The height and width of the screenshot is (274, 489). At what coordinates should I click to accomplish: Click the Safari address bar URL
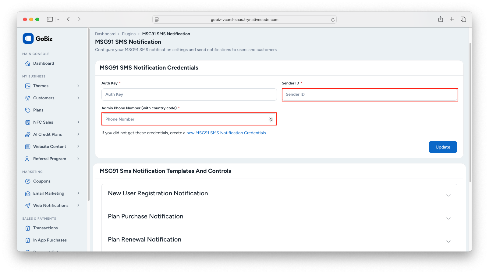coord(244,19)
